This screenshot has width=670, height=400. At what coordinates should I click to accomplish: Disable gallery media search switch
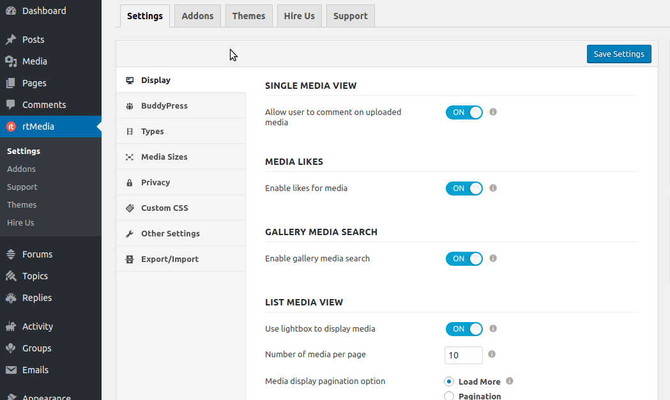coord(464,259)
